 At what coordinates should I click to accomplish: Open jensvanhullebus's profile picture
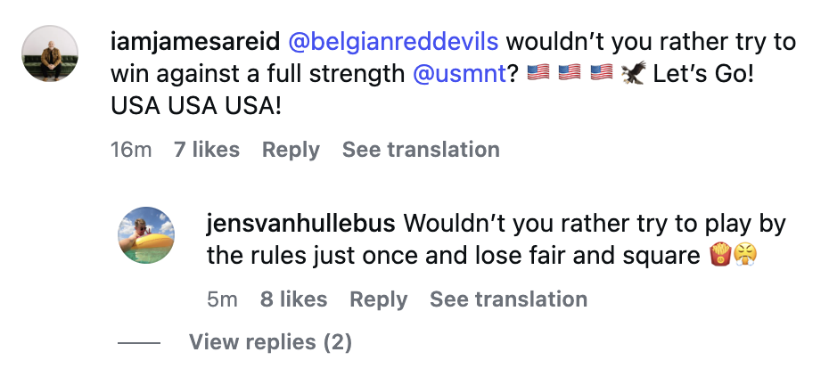tap(146, 235)
